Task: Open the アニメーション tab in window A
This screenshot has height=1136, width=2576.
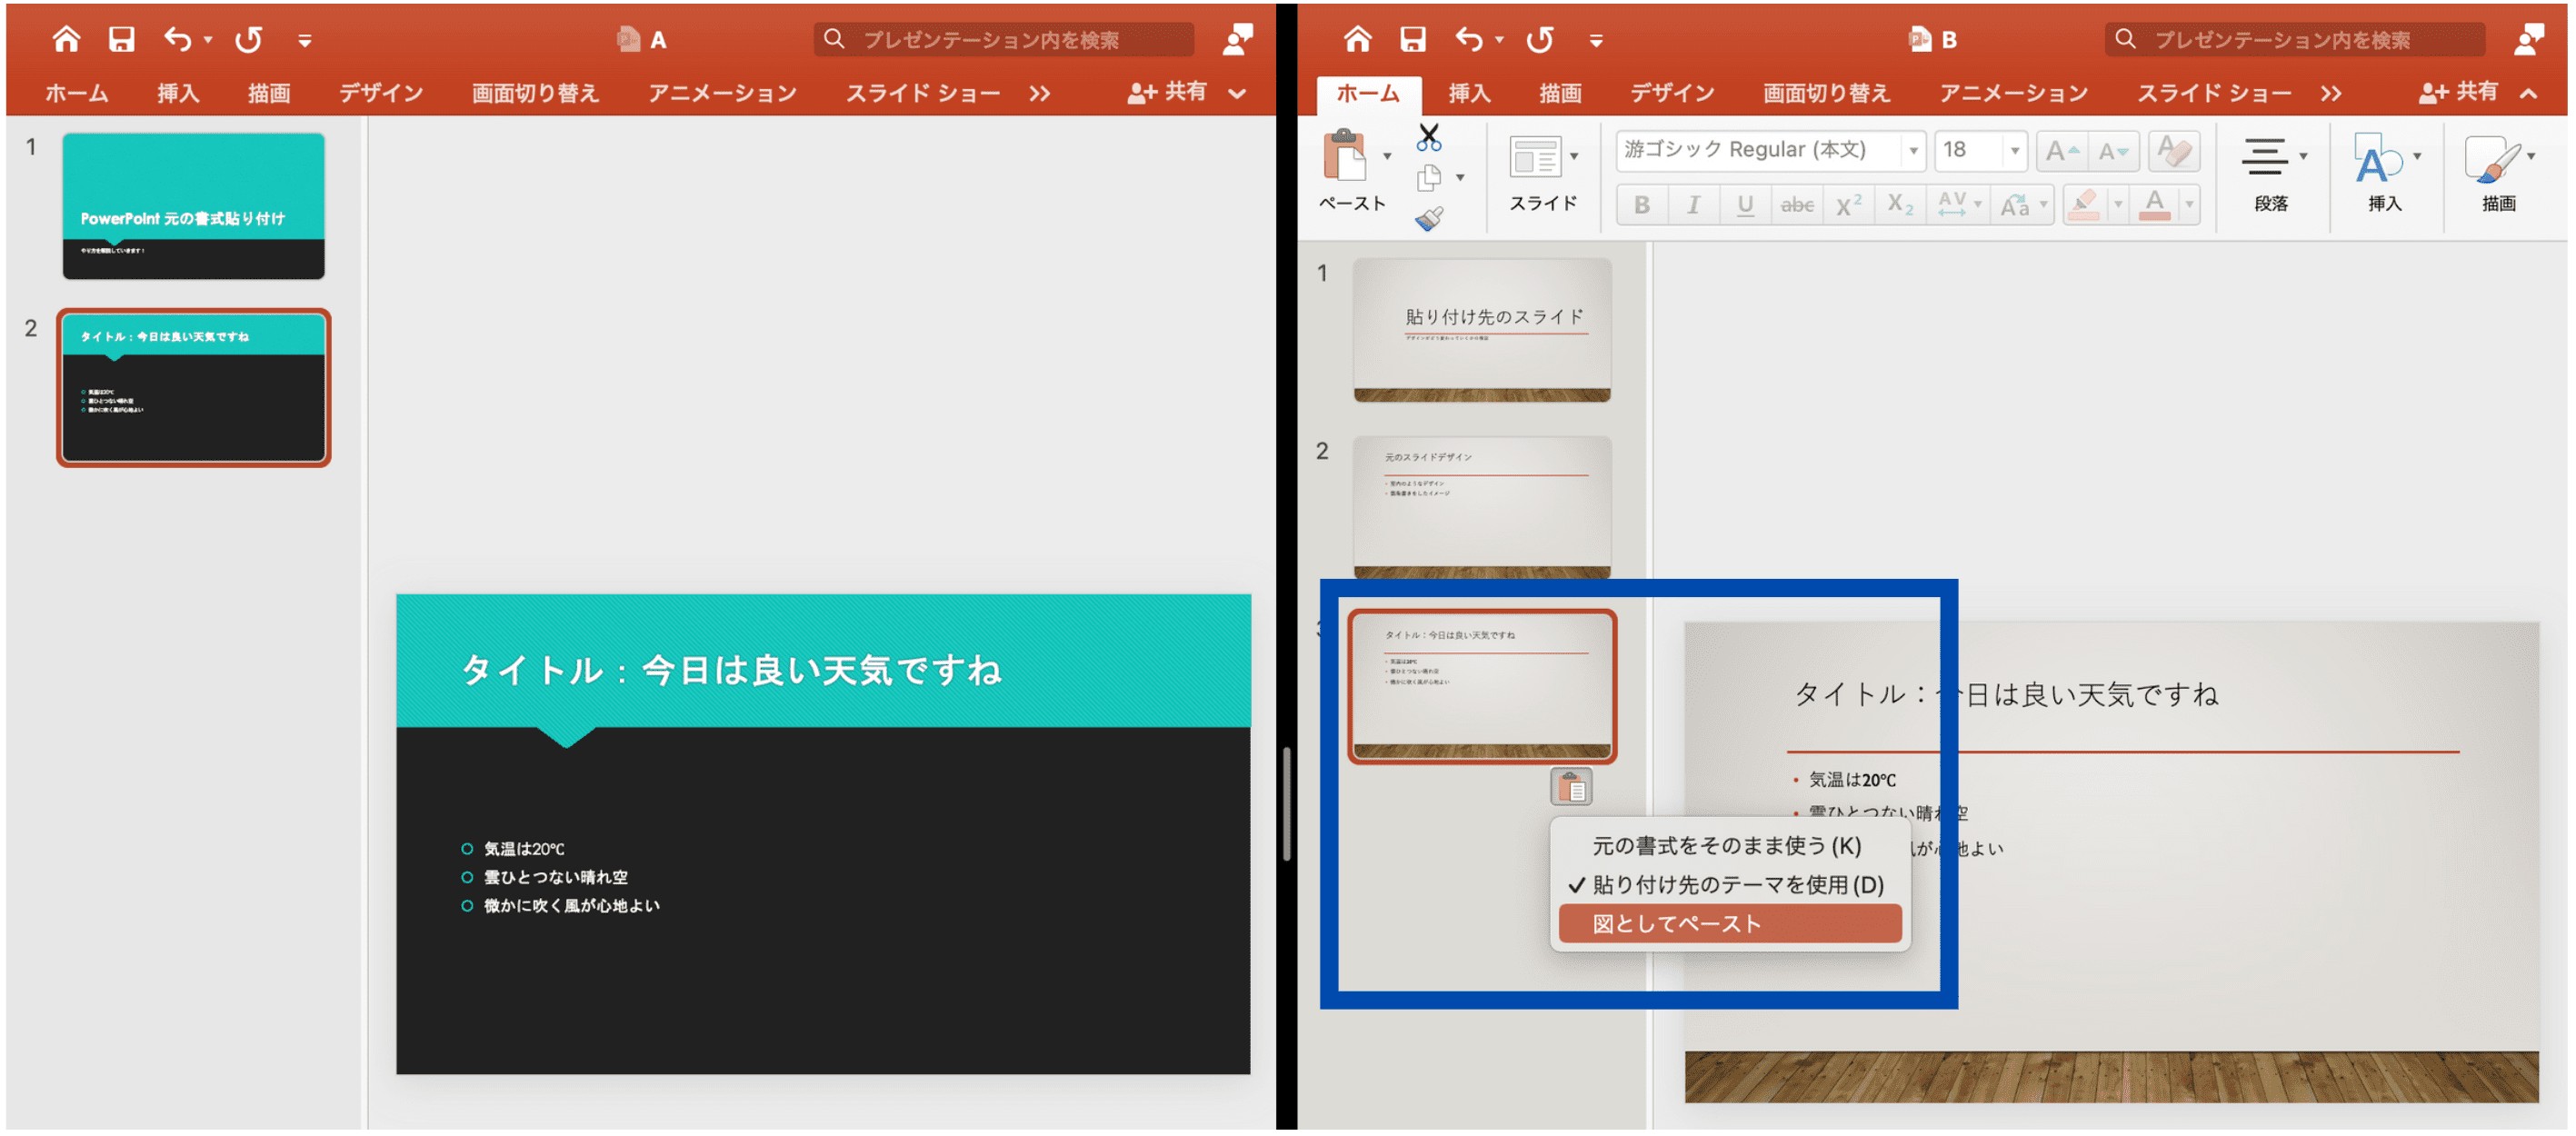Action: click(722, 93)
